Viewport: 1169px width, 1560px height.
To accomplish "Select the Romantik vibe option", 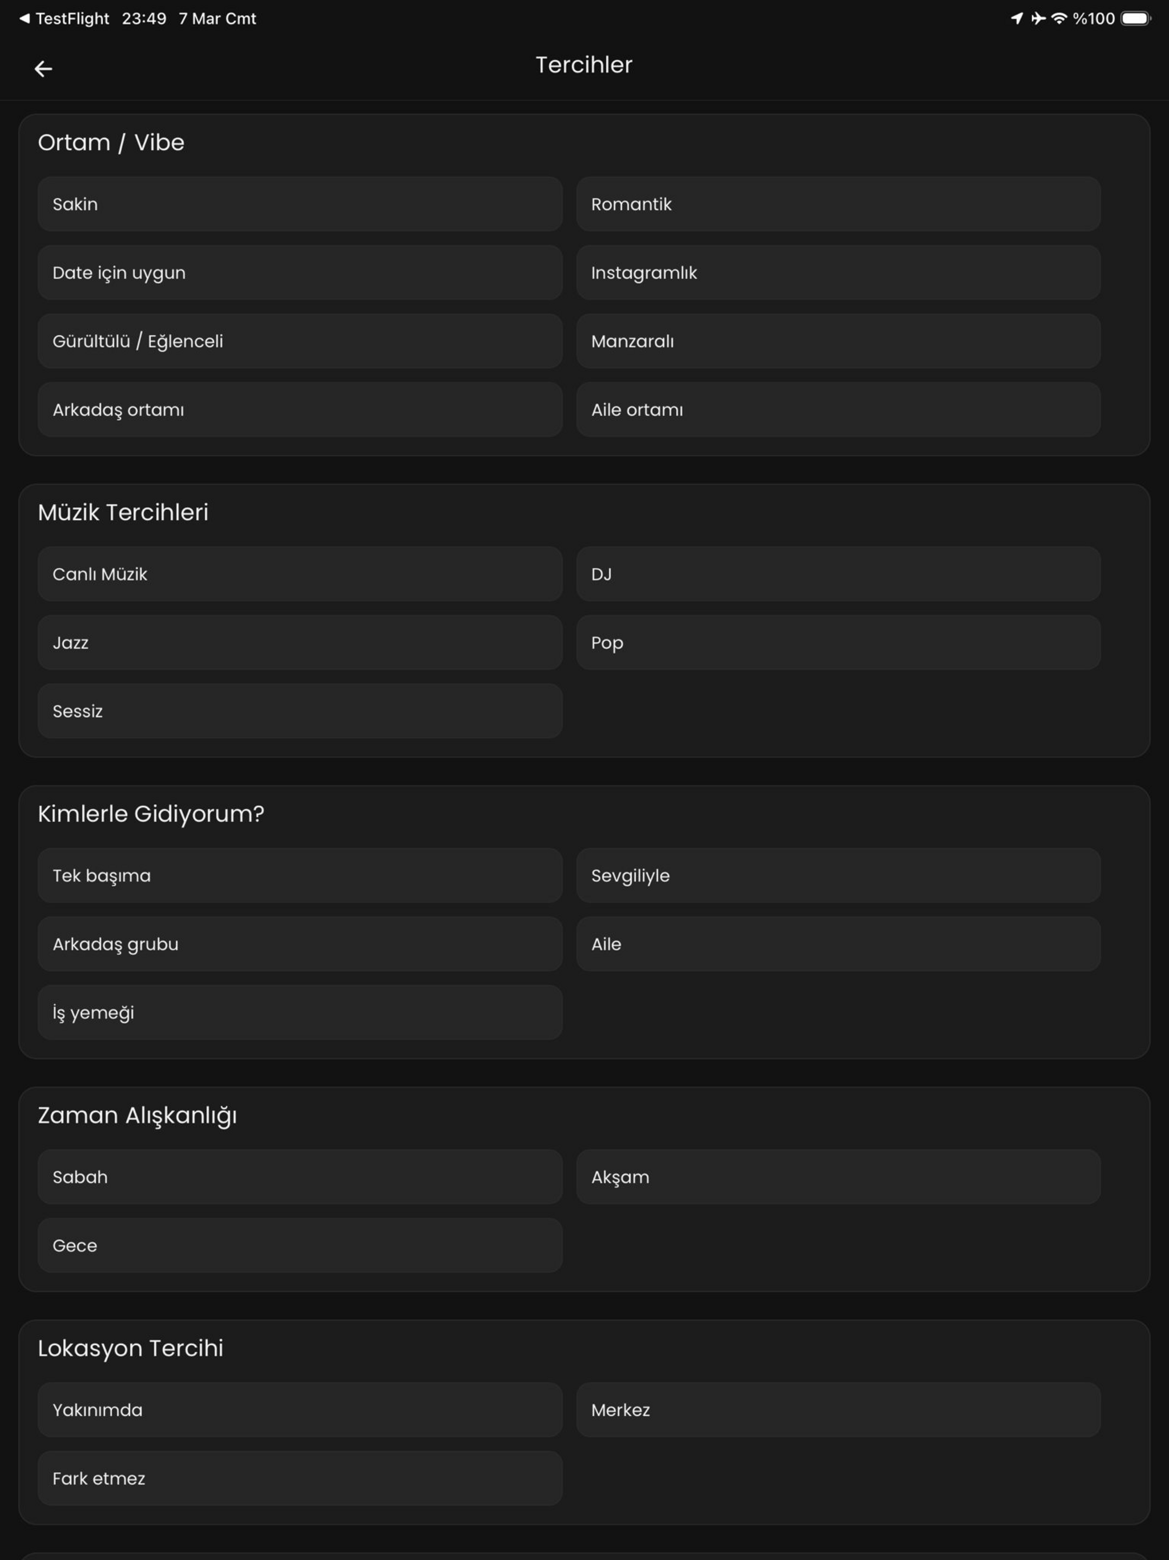I will [x=839, y=204].
